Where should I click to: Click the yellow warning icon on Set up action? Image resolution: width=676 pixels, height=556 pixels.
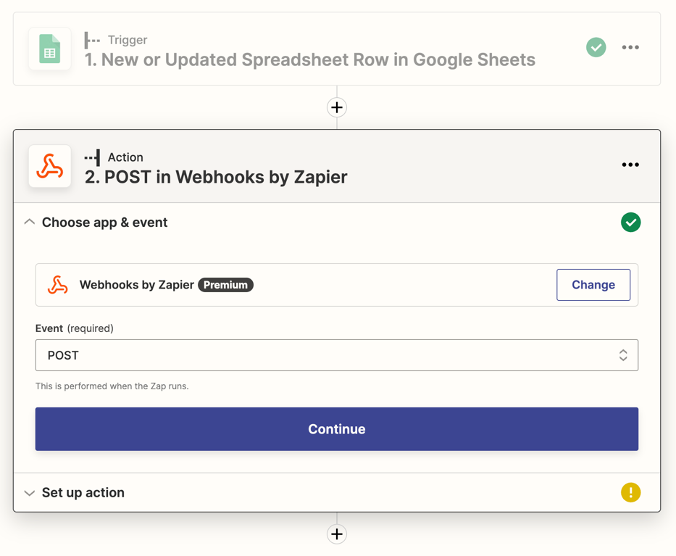pyautogui.click(x=631, y=493)
